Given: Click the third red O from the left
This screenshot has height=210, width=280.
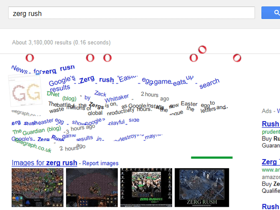Looking at the screenshot, I should 107,58.
